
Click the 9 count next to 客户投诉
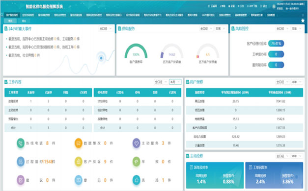(105, 162)
